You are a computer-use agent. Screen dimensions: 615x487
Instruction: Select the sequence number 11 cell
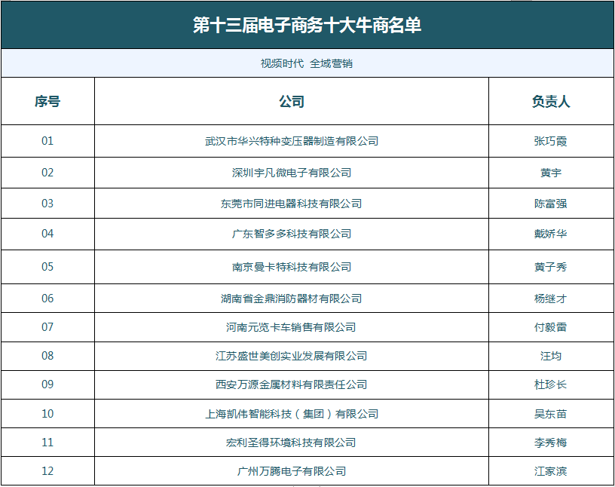[x=47, y=443]
